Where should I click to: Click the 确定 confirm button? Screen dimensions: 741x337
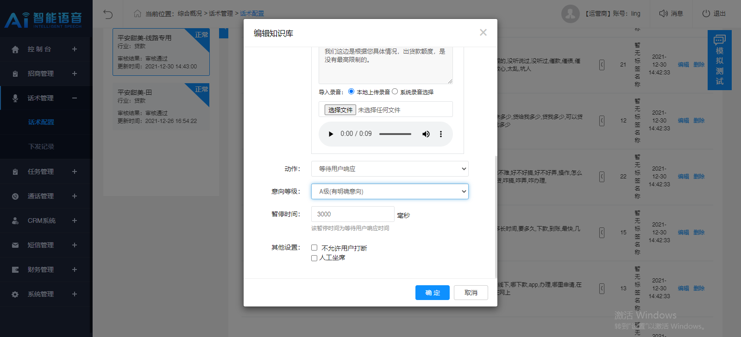(432, 293)
